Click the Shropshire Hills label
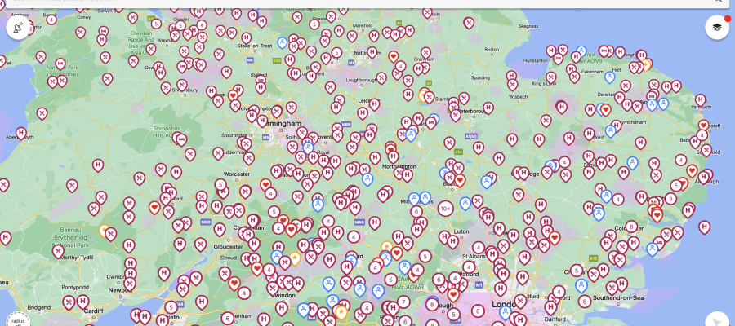 (x=167, y=132)
